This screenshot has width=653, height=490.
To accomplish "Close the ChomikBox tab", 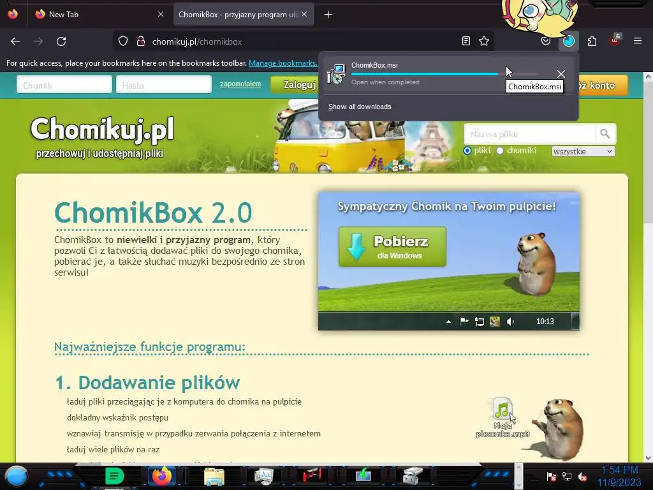I will click(x=304, y=14).
